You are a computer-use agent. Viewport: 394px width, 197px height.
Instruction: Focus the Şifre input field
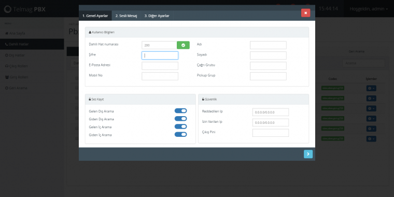[x=160, y=55]
